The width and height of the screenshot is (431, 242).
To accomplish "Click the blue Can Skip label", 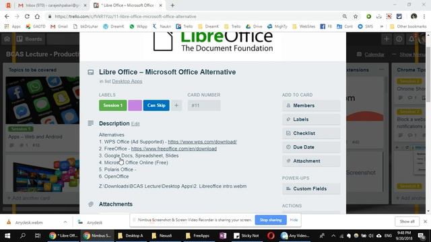I will (x=156, y=106).
